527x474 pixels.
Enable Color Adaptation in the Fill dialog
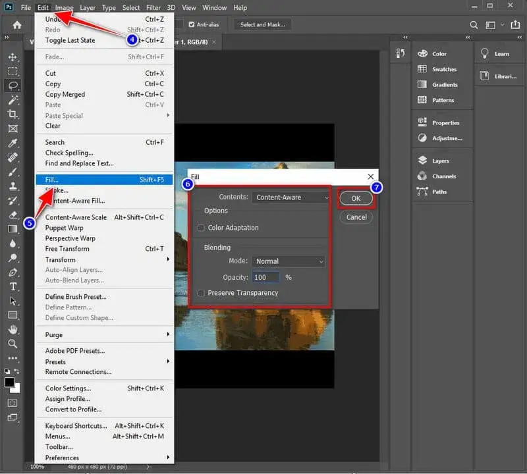(x=201, y=226)
